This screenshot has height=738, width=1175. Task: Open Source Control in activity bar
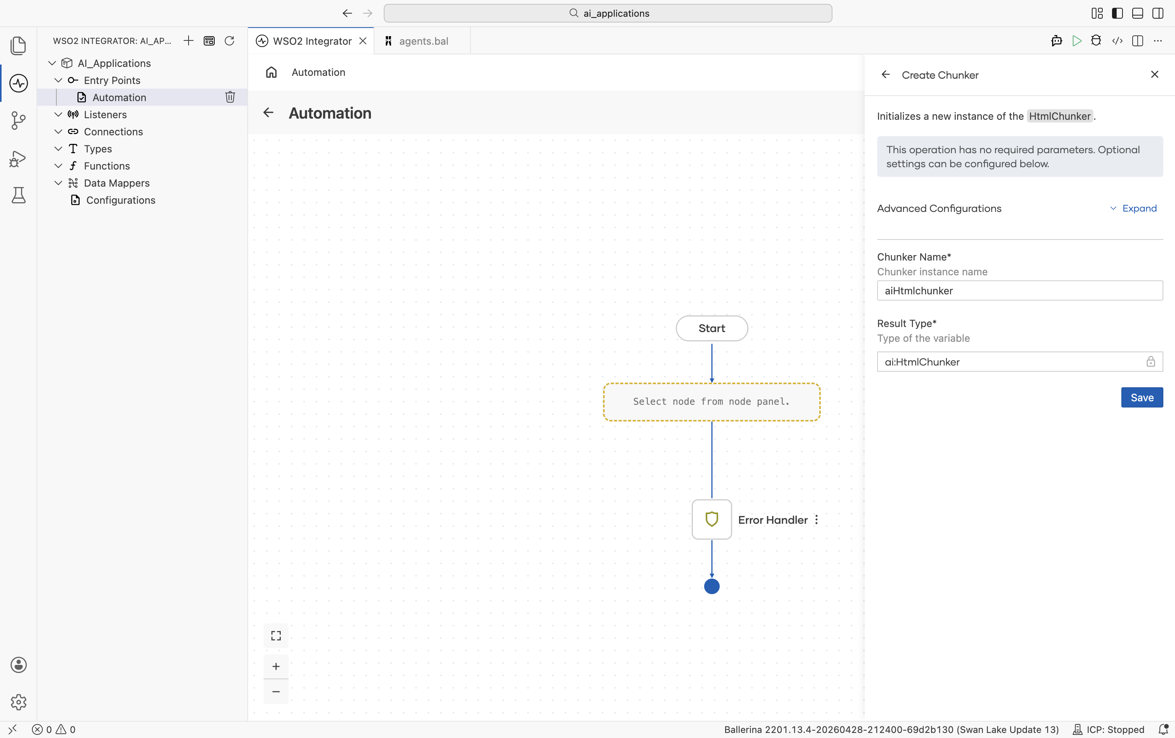[18, 120]
